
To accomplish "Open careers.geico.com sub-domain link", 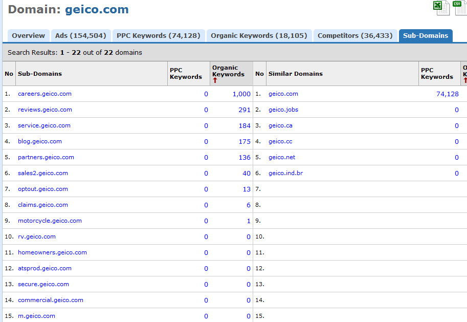I will click(x=45, y=94).
